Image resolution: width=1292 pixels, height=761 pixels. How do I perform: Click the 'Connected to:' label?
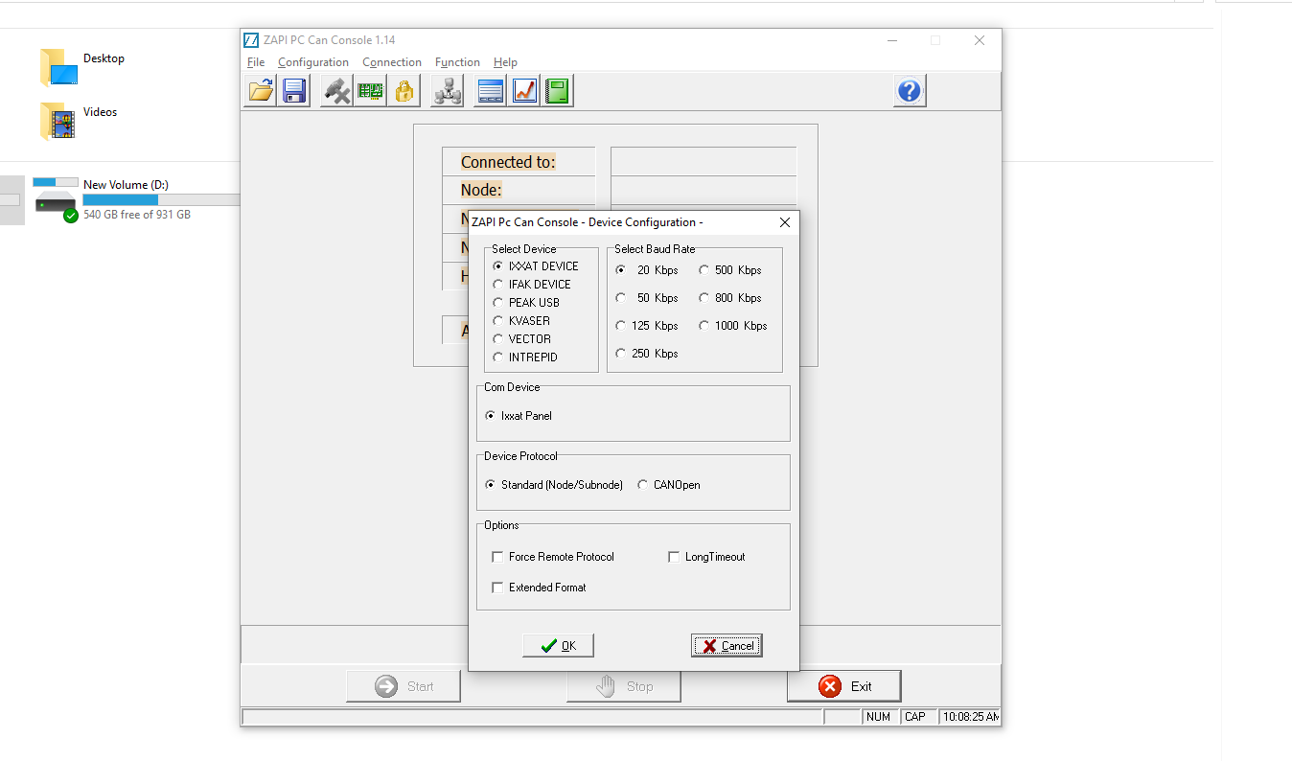pyautogui.click(x=508, y=162)
